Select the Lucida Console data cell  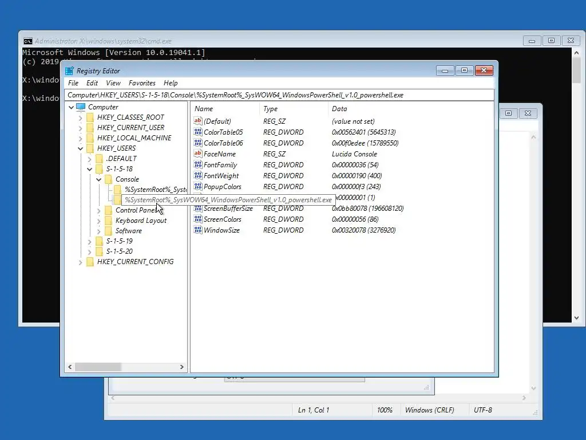354,154
